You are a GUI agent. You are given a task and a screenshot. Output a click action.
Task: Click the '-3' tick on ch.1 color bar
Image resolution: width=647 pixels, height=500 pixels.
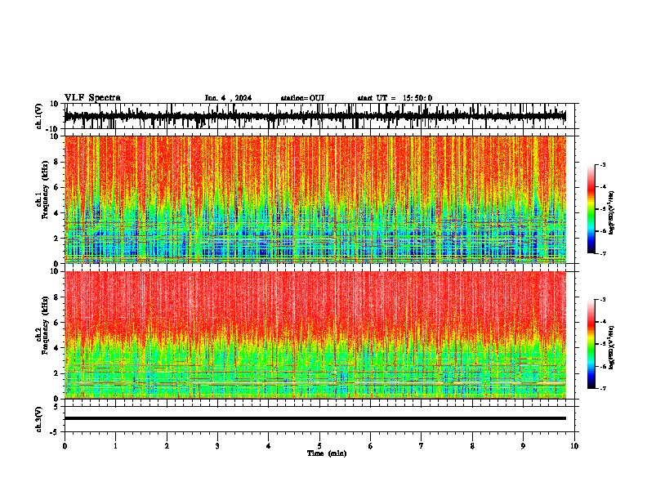pos(603,164)
